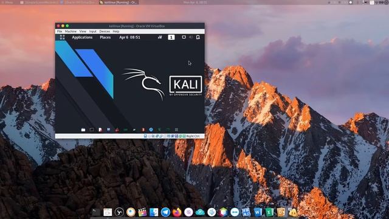Open the Help menu in VirtualBox
This screenshot has height=219, width=389.
[x=116, y=32]
